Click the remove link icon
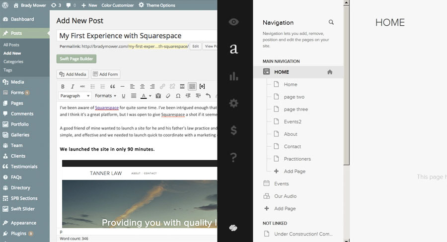Image resolution: width=447 pixels, height=242 pixels. 172,87
